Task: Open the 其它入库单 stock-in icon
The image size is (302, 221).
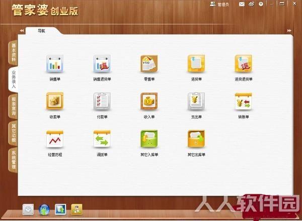Action: [x=149, y=139]
